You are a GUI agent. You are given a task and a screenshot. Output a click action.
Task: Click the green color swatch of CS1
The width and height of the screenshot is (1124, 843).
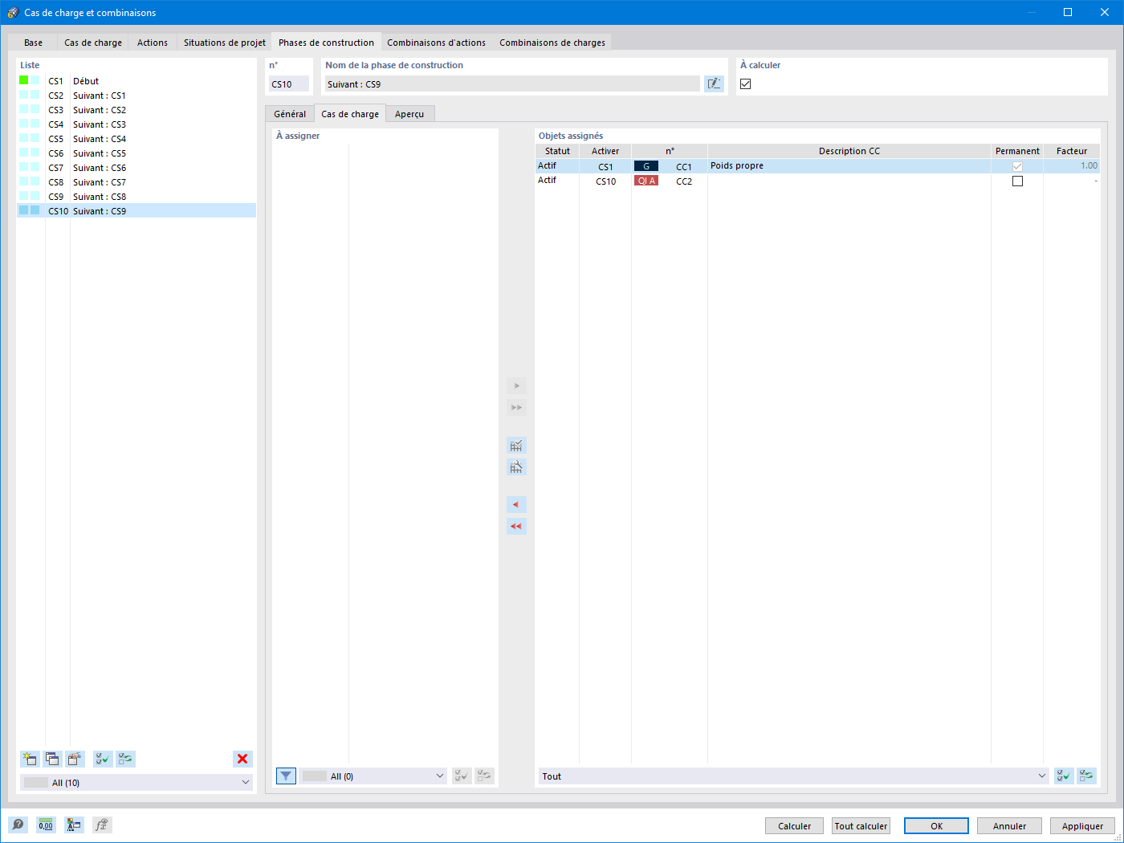pyautogui.click(x=24, y=80)
